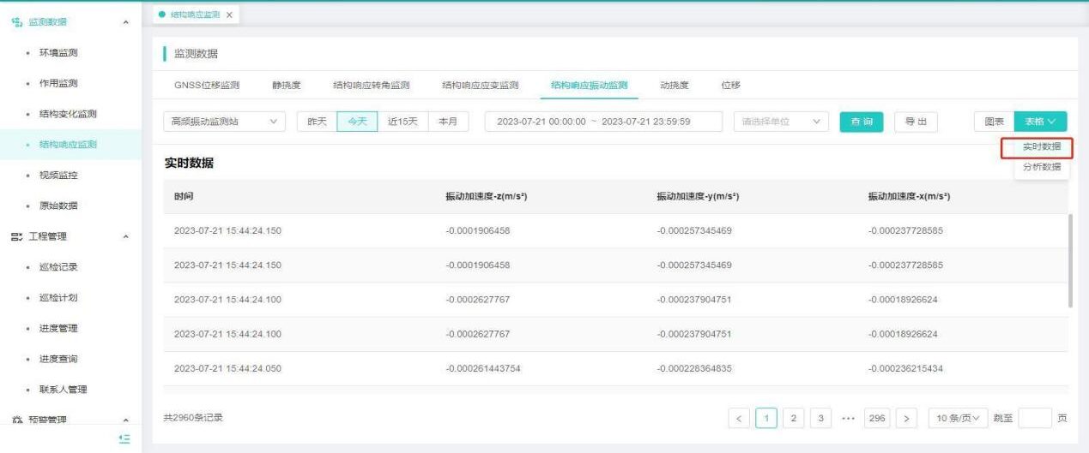
Task: Click the 监测数据 sidebar section icon
Action: click(15, 21)
